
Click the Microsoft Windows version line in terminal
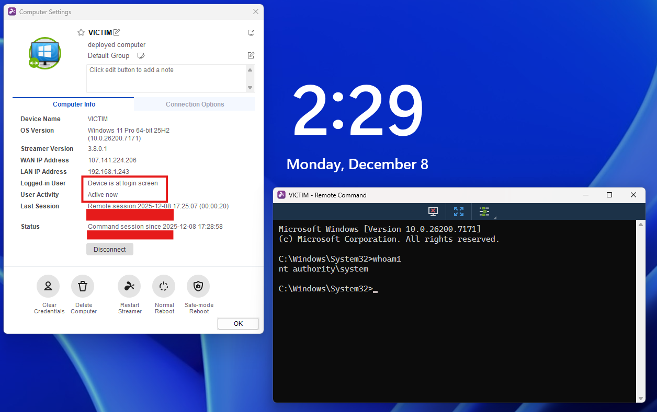click(380, 229)
